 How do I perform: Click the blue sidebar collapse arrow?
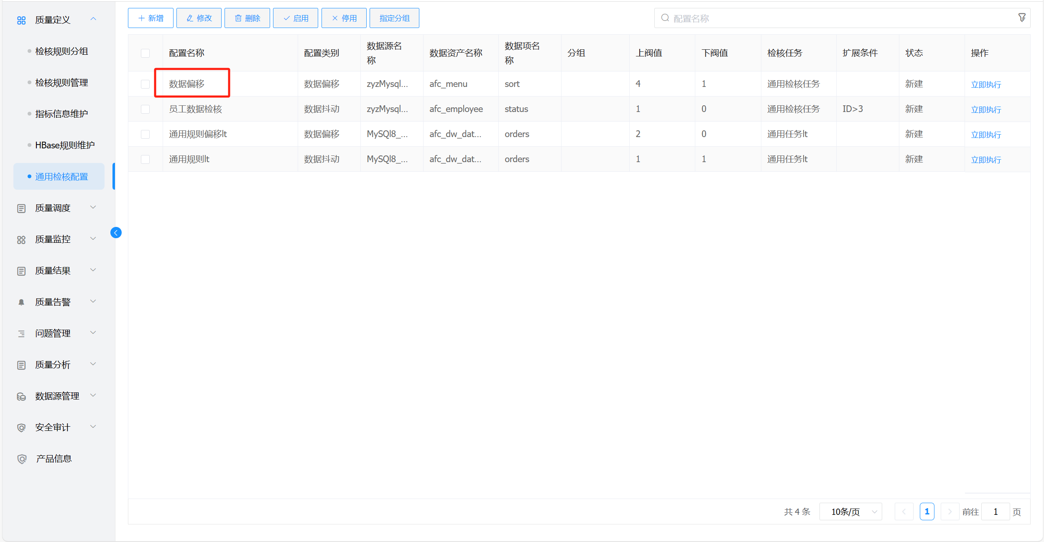pos(116,233)
